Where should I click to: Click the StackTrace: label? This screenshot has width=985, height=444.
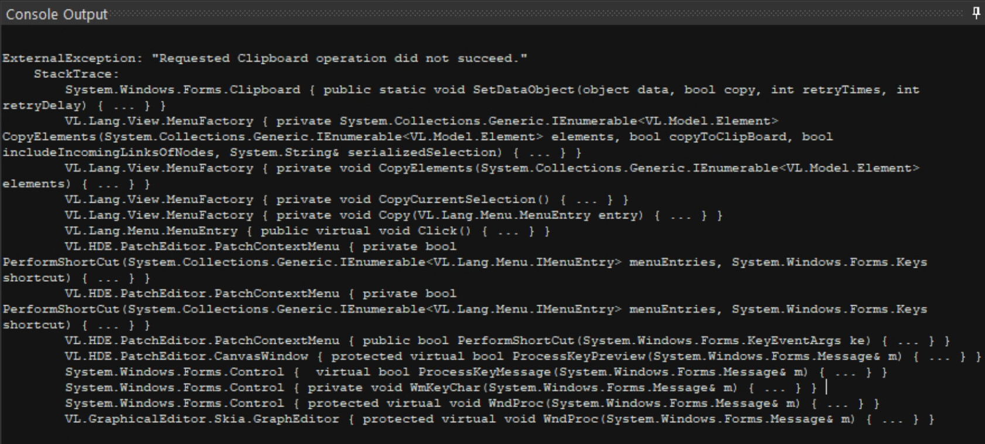click(x=76, y=74)
